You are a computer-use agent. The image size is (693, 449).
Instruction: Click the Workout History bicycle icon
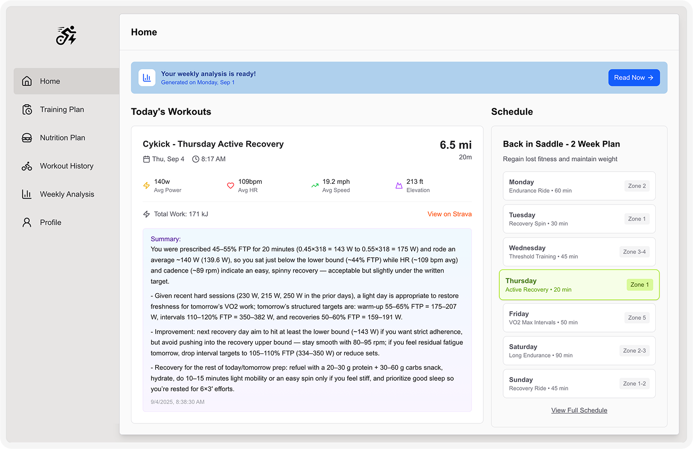click(27, 166)
